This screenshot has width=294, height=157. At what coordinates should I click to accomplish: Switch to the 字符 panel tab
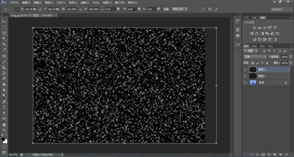246,18
